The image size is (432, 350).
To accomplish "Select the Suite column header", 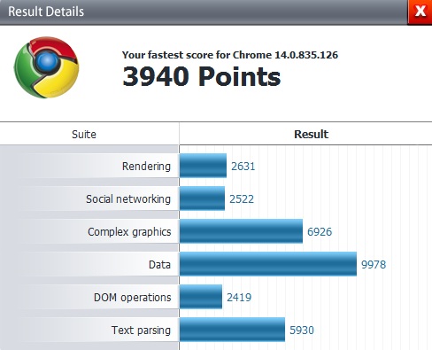I will pos(84,135).
